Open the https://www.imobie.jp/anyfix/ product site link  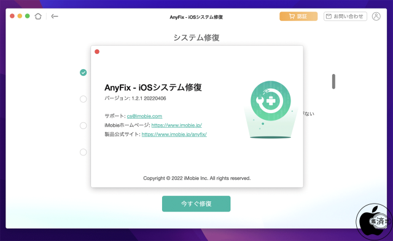click(x=174, y=135)
